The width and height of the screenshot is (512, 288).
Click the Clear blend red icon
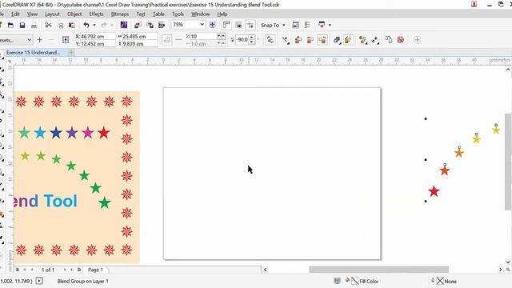point(401,40)
